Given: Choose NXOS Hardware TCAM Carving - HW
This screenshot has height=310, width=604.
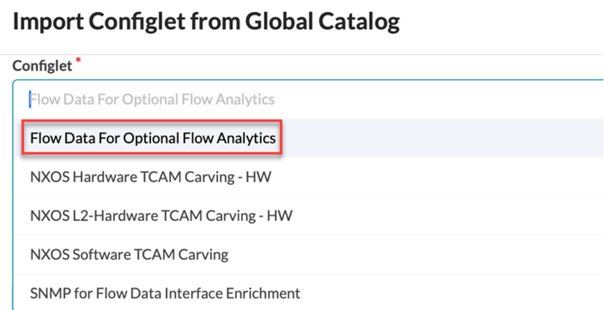Looking at the screenshot, I should (152, 177).
